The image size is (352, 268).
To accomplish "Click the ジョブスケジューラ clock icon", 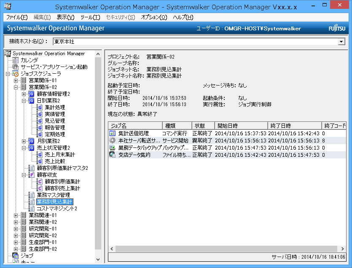I will [15, 74].
